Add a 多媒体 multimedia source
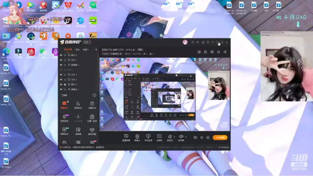The height and width of the screenshot is (176, 313). 159,138
